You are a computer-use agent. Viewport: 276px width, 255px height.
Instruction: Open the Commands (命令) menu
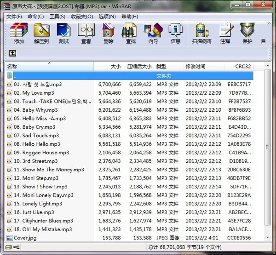coord(36,17)
